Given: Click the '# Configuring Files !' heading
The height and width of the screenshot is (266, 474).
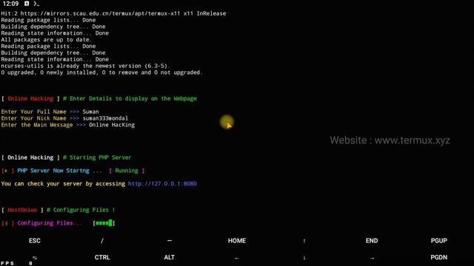Looking at the screenshot, I should click(x=81, y=210).
